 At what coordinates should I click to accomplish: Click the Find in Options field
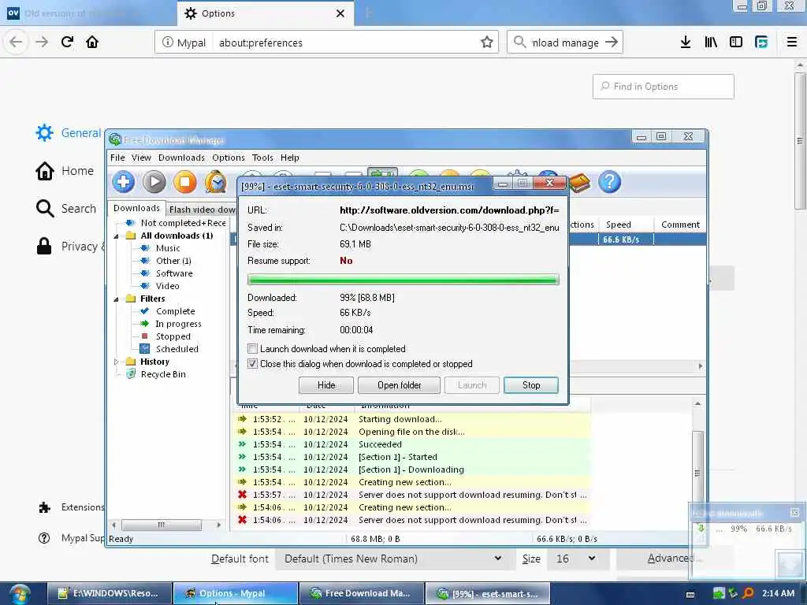[664, 87]
